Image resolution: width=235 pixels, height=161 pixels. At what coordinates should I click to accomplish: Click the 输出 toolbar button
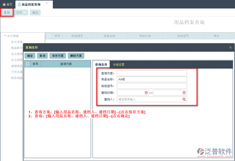(x=35, y=13)
